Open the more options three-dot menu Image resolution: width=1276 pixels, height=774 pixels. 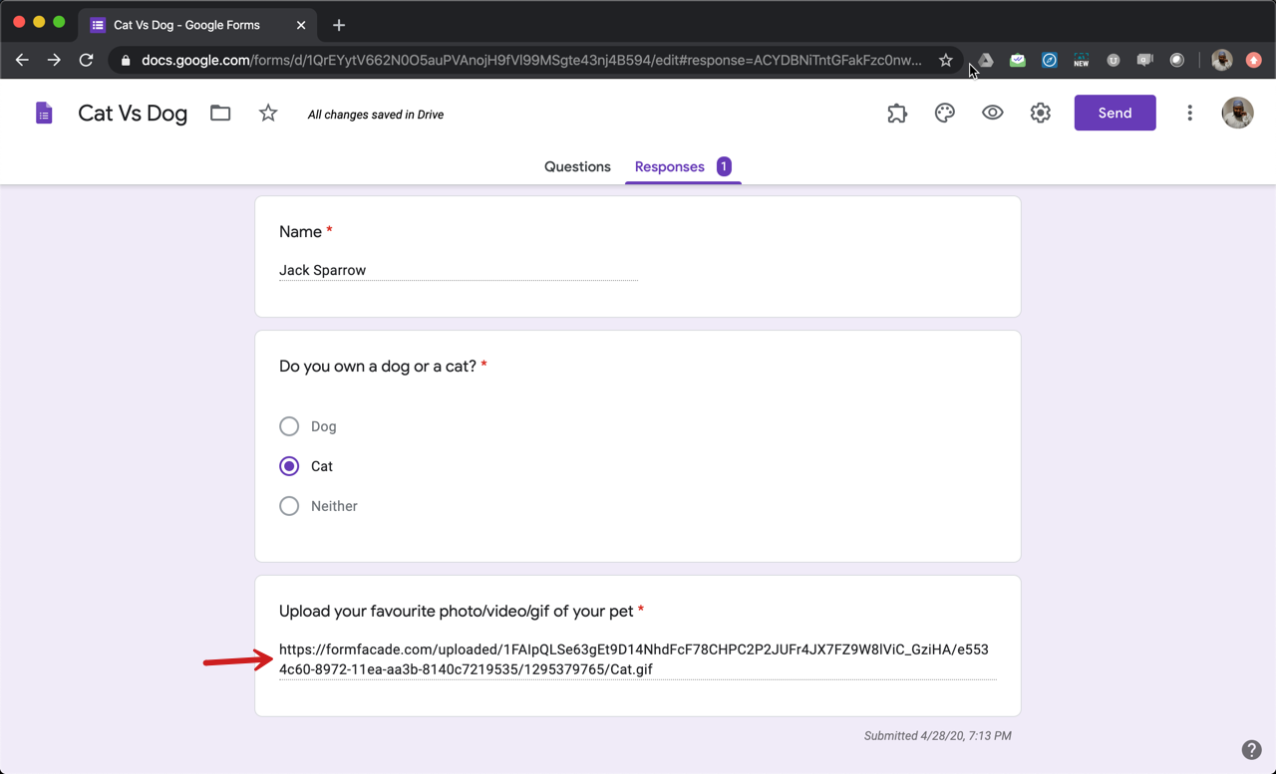click(1189, 114)
